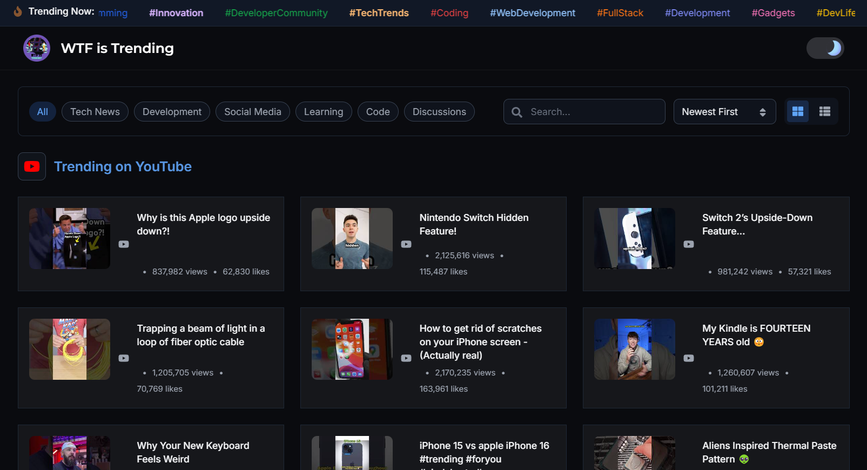867x470 pixels.
Task: Open the Switch 2's Upside-Down Feature thumbnail
Action: point(635,238)
